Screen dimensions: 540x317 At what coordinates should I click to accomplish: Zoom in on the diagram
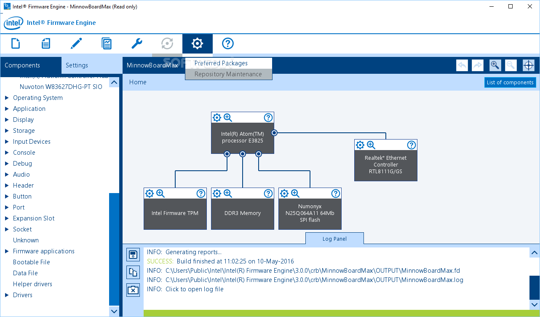(x=495, y=65)
